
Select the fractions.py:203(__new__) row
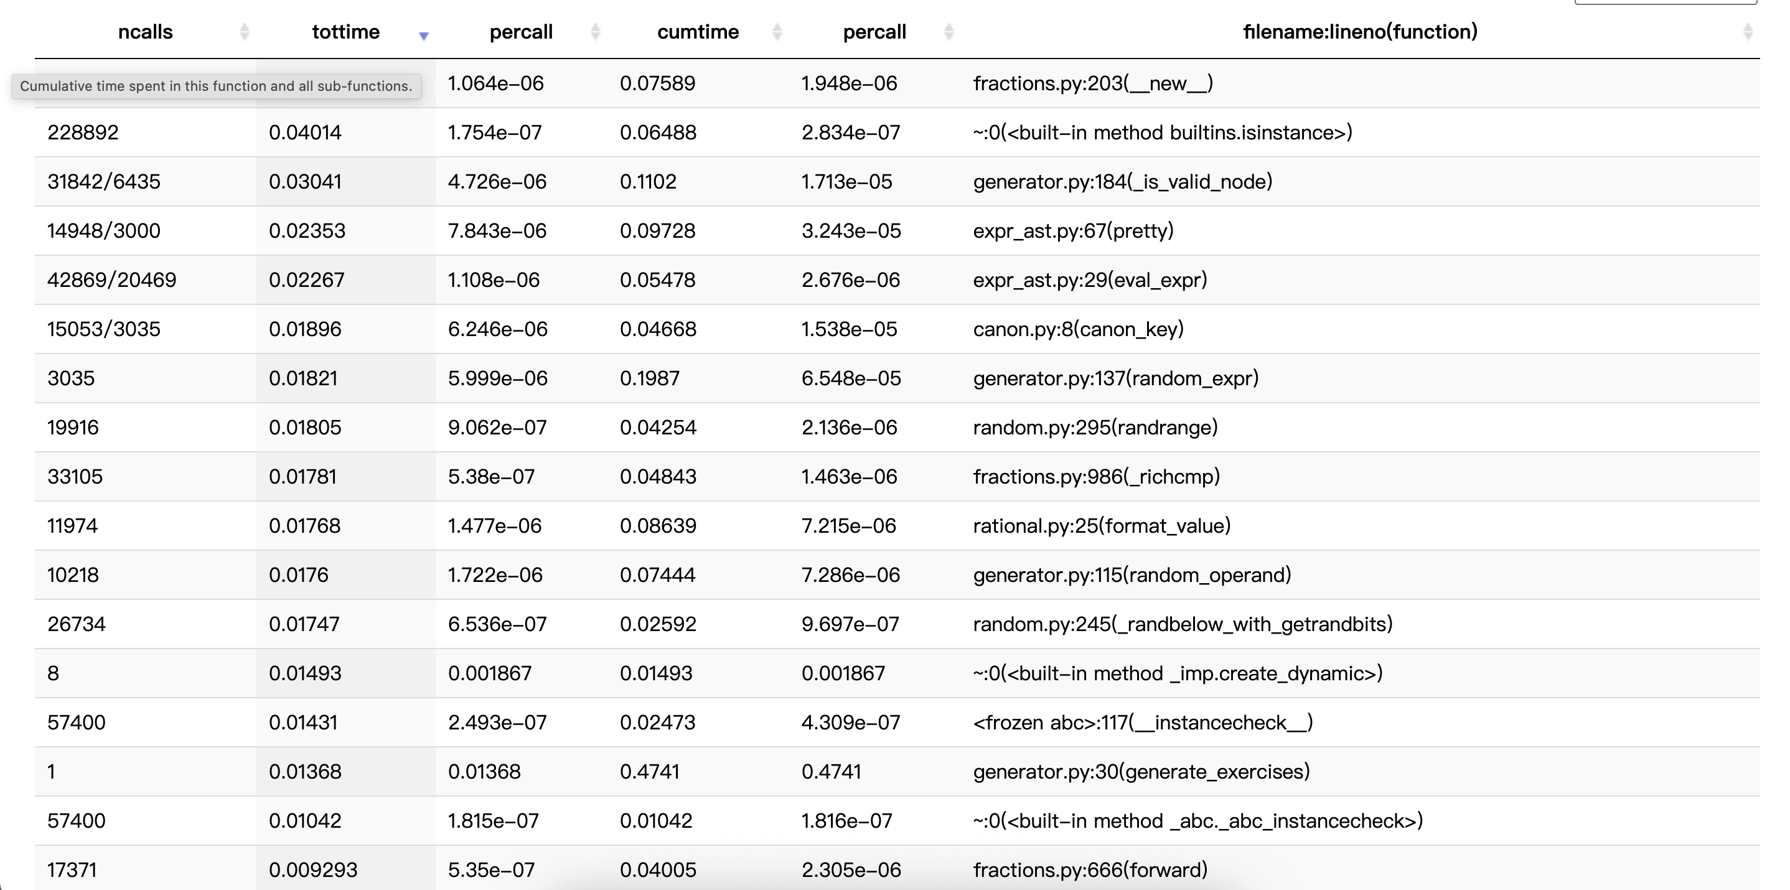tap(1092, 83)
